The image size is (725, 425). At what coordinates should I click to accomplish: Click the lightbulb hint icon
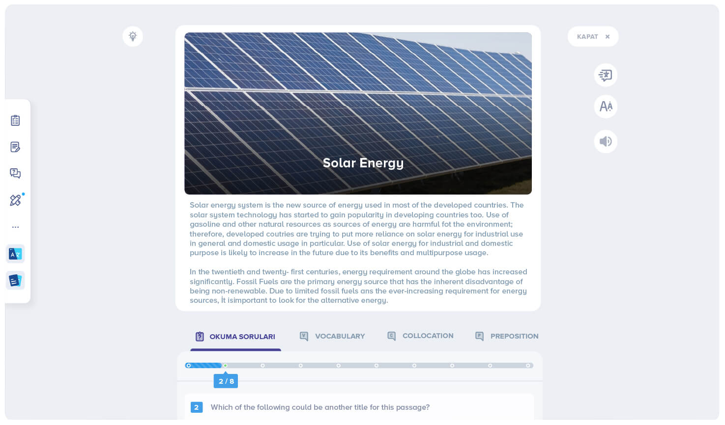click(x=133, y=36)
